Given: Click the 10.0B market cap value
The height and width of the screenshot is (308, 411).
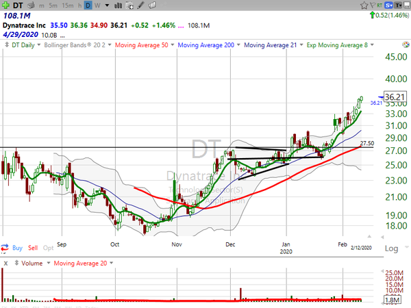Looking at the screenshot, I should coord(49,35).
